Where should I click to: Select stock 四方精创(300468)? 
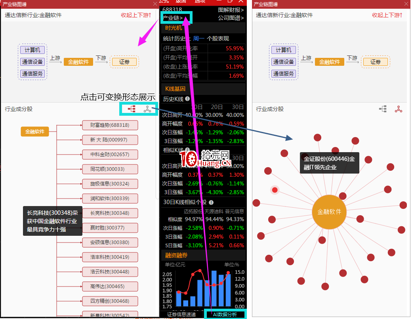110,301
